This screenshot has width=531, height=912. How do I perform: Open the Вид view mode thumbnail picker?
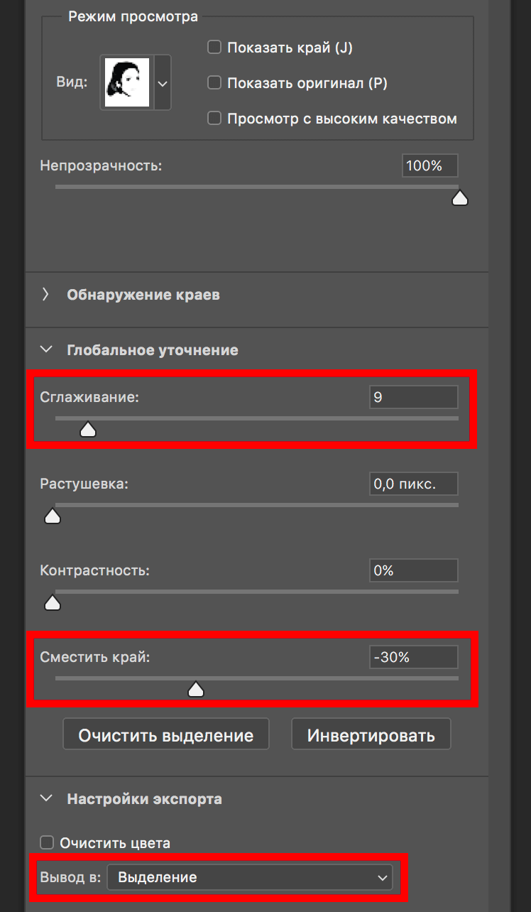pos(162,82)
